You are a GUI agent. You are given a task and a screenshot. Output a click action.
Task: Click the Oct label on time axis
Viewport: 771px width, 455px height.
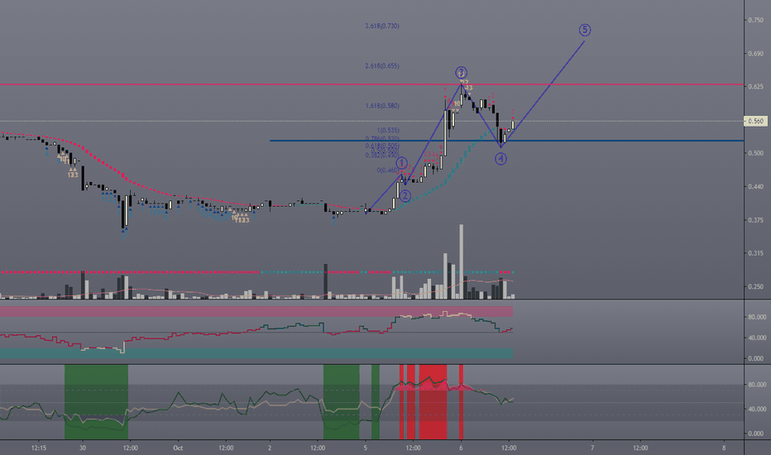pos(178,448)
